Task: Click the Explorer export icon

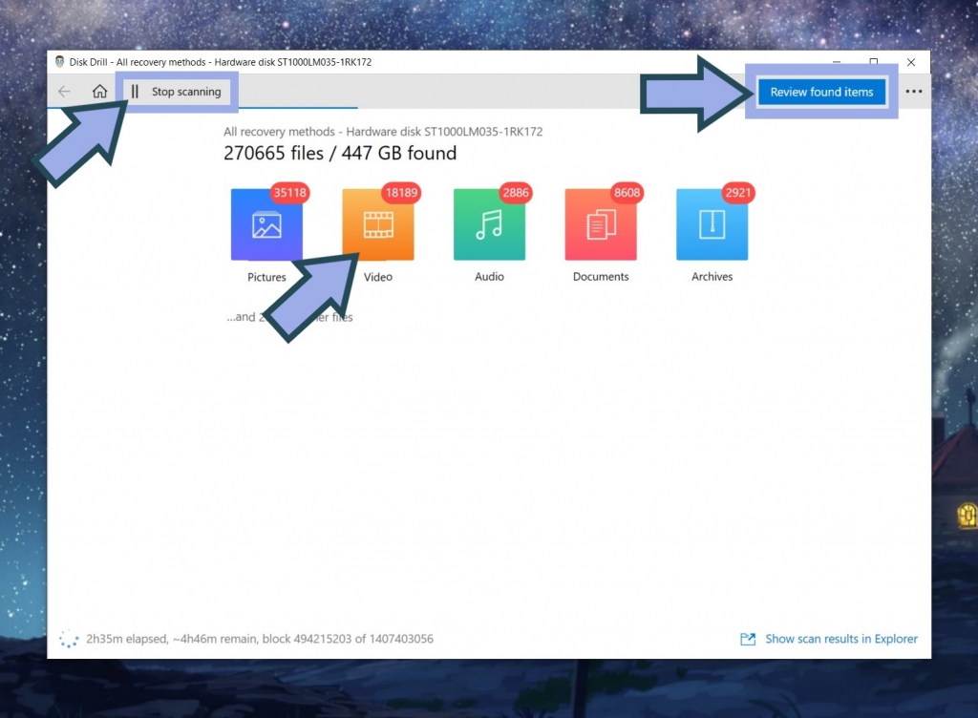Action: (748, 639)
